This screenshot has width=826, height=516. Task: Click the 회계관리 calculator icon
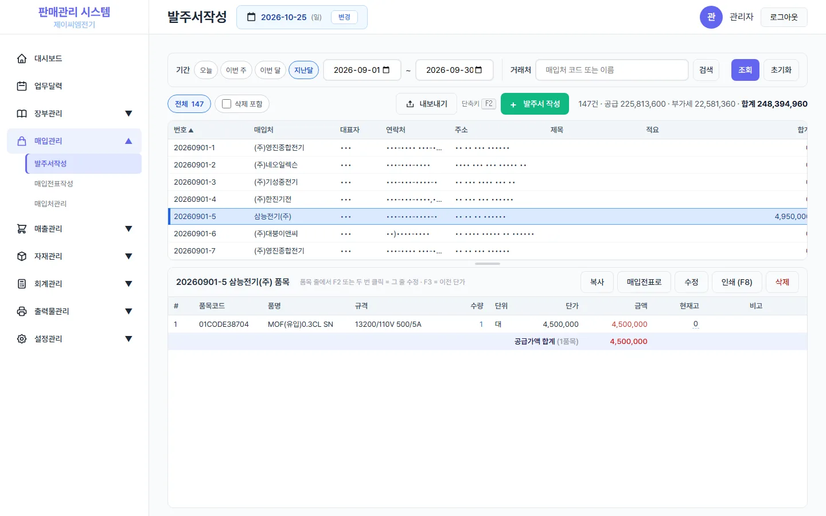(x=22, y=284)
